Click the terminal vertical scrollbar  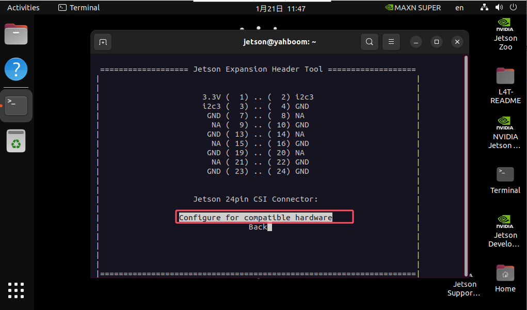click(x=466, y=166)
